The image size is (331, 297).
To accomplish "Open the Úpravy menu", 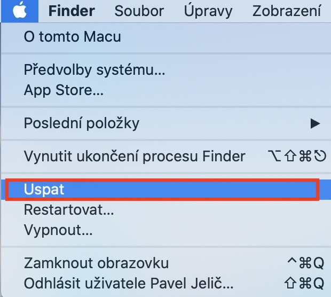I will pyautogui.click(x=208, y=11).
